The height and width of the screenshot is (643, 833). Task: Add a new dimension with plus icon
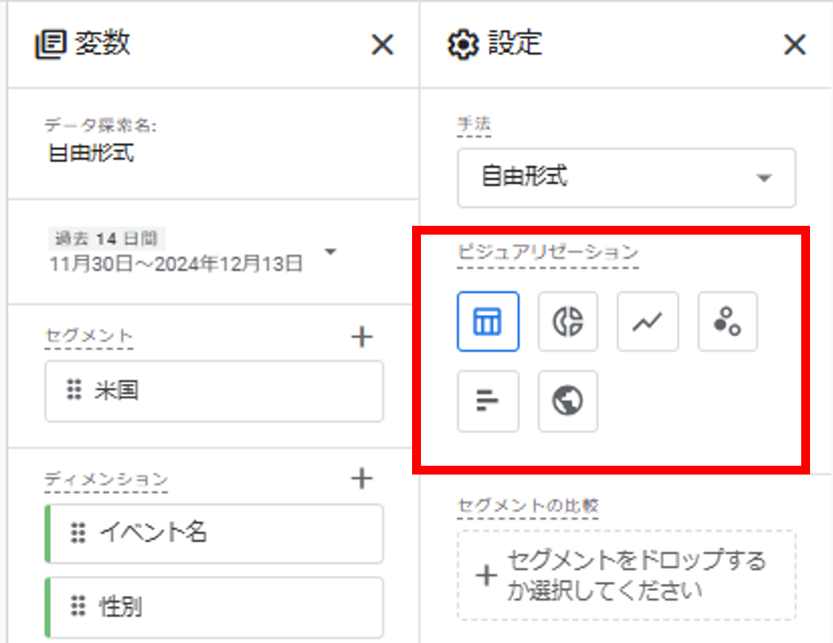(362, 478)
